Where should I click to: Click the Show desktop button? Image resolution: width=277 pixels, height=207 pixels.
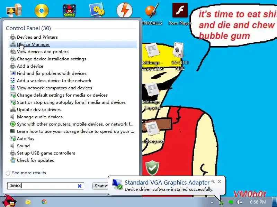point(275,202)
